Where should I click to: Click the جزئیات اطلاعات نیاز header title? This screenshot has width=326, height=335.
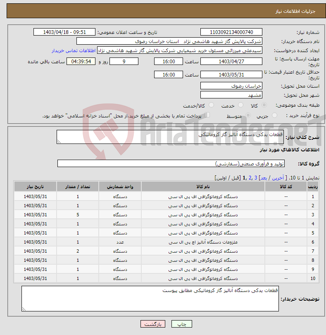295,11
